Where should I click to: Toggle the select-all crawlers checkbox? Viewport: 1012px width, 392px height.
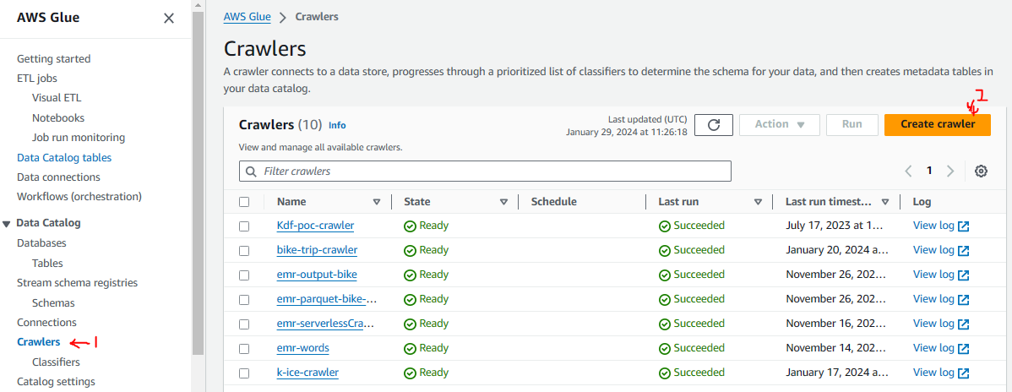[x=244, y=202]
